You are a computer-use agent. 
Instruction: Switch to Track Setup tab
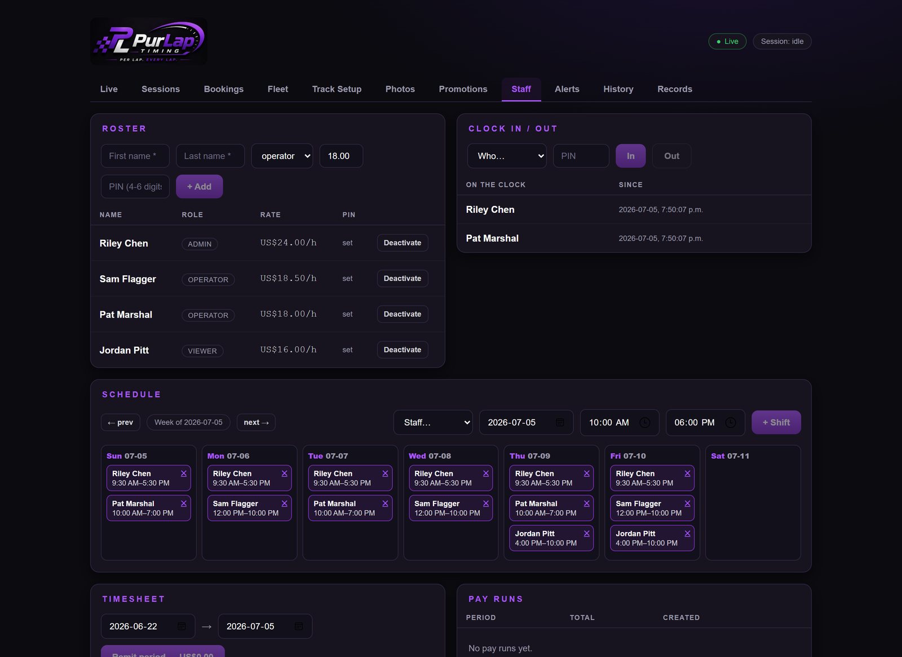click(x=337, y=89)
